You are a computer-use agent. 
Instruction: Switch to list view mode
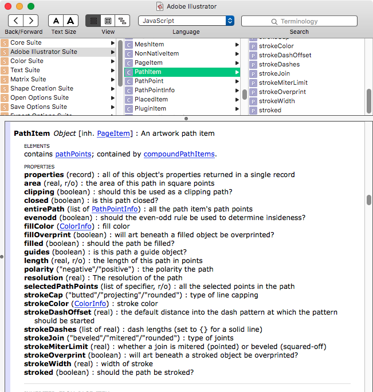[x=93, y=21]
